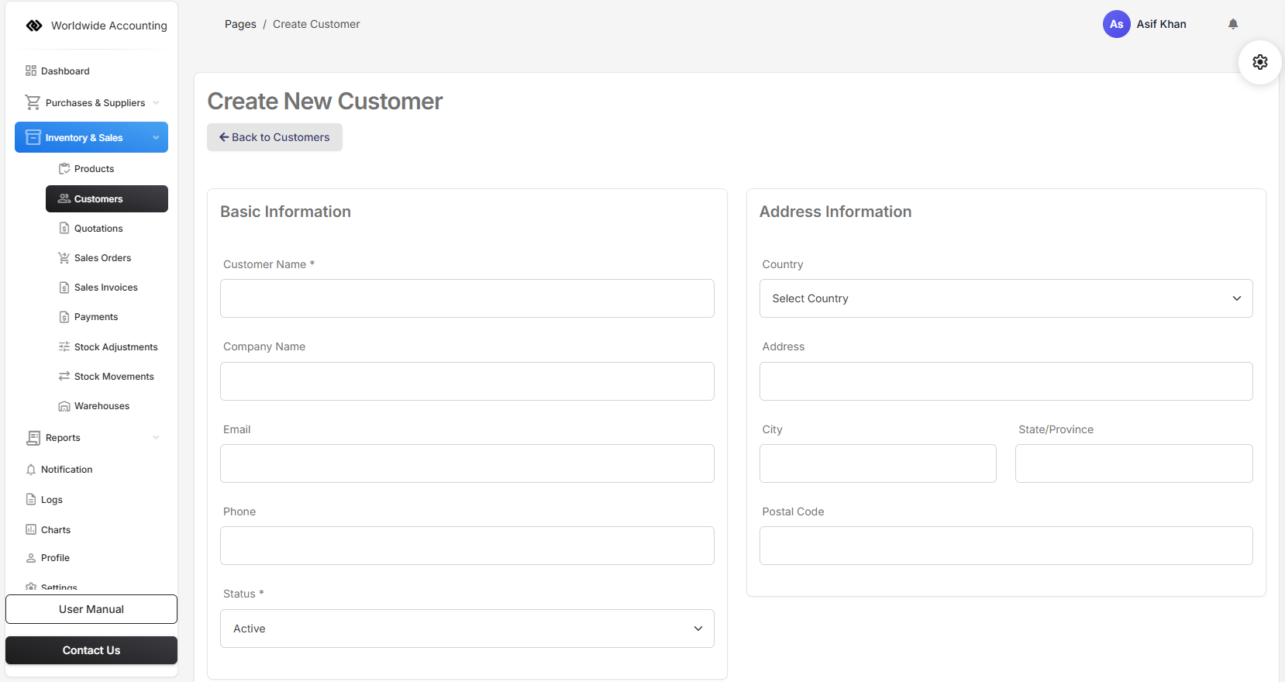Image resolution: width=1285 pixels, height=682 pixels.
Task: Click the Charts icon in the sidebar
Action: click(x=31, y=529)
